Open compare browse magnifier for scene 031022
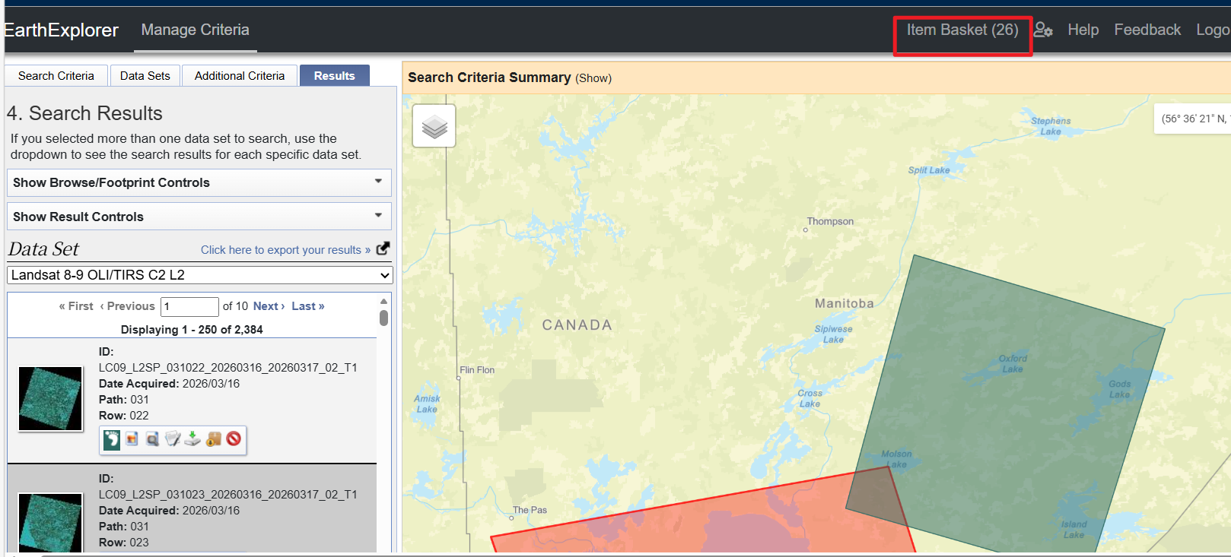 [x=152, y=438]
